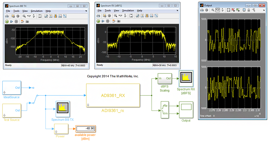This screenshot has width=270, height=142.
Task: Open CCDF Measurements in Spectrum BB TX
Action: click(65, 16)
